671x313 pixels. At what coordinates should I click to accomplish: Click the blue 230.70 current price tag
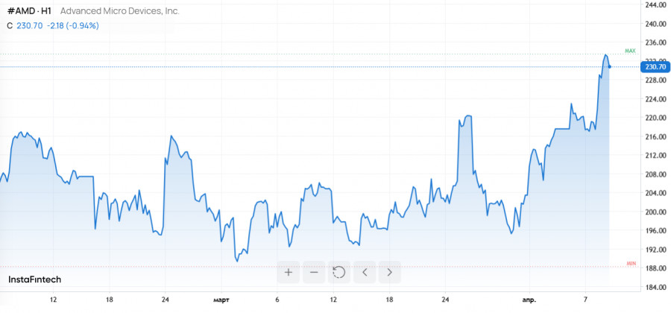click(x=655, y=67)
